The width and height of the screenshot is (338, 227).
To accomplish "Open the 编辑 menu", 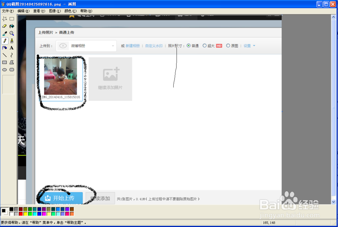I will point(23,11).
